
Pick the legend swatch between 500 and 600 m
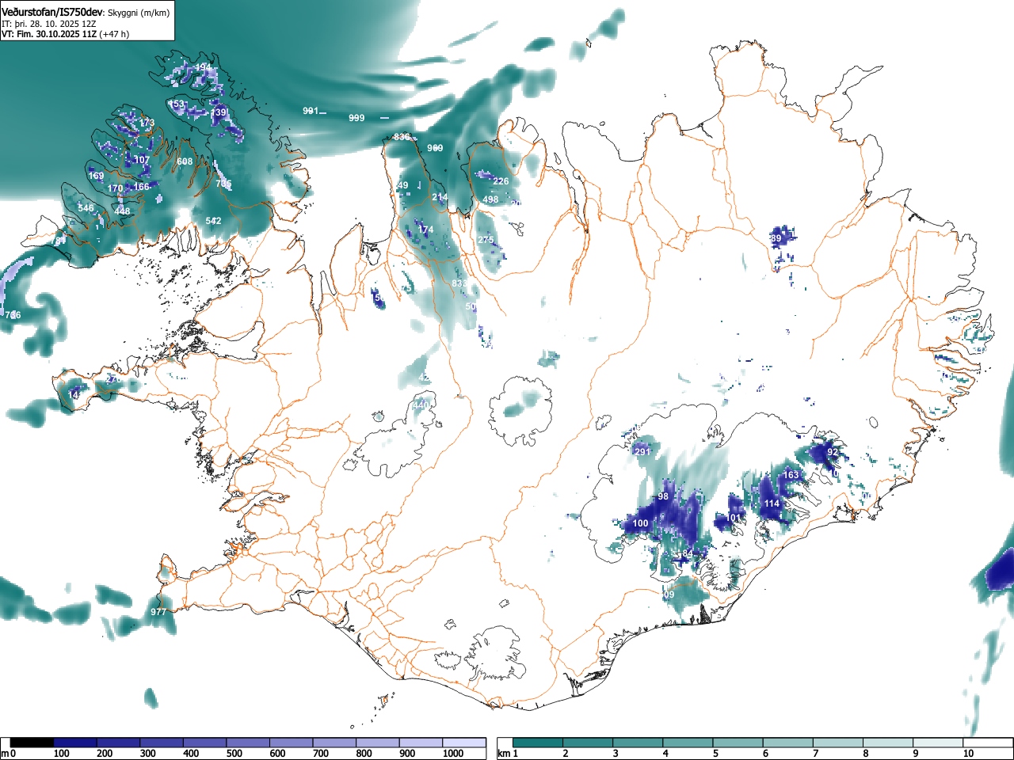249,743
